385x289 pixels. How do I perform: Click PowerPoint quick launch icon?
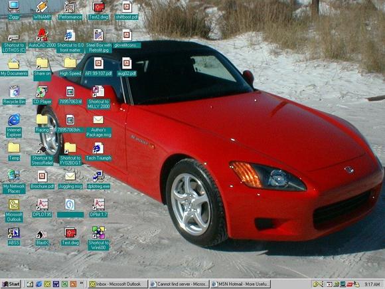click(73, 284)
